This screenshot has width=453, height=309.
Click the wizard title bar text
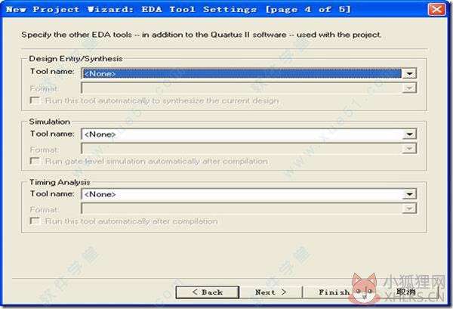[x=178, y=9]
